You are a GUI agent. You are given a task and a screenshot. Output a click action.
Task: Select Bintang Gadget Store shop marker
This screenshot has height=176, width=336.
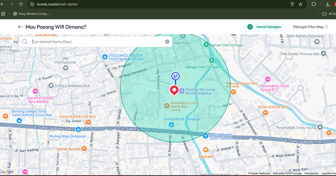[x=19, y=121]
